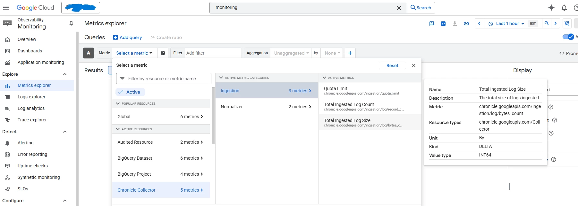Click the Search button
The height and width of the screenshot is (206, 578).
coord(421,8)
